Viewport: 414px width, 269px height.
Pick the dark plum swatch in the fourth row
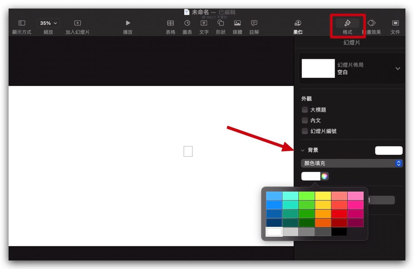(x=355, y=223)
